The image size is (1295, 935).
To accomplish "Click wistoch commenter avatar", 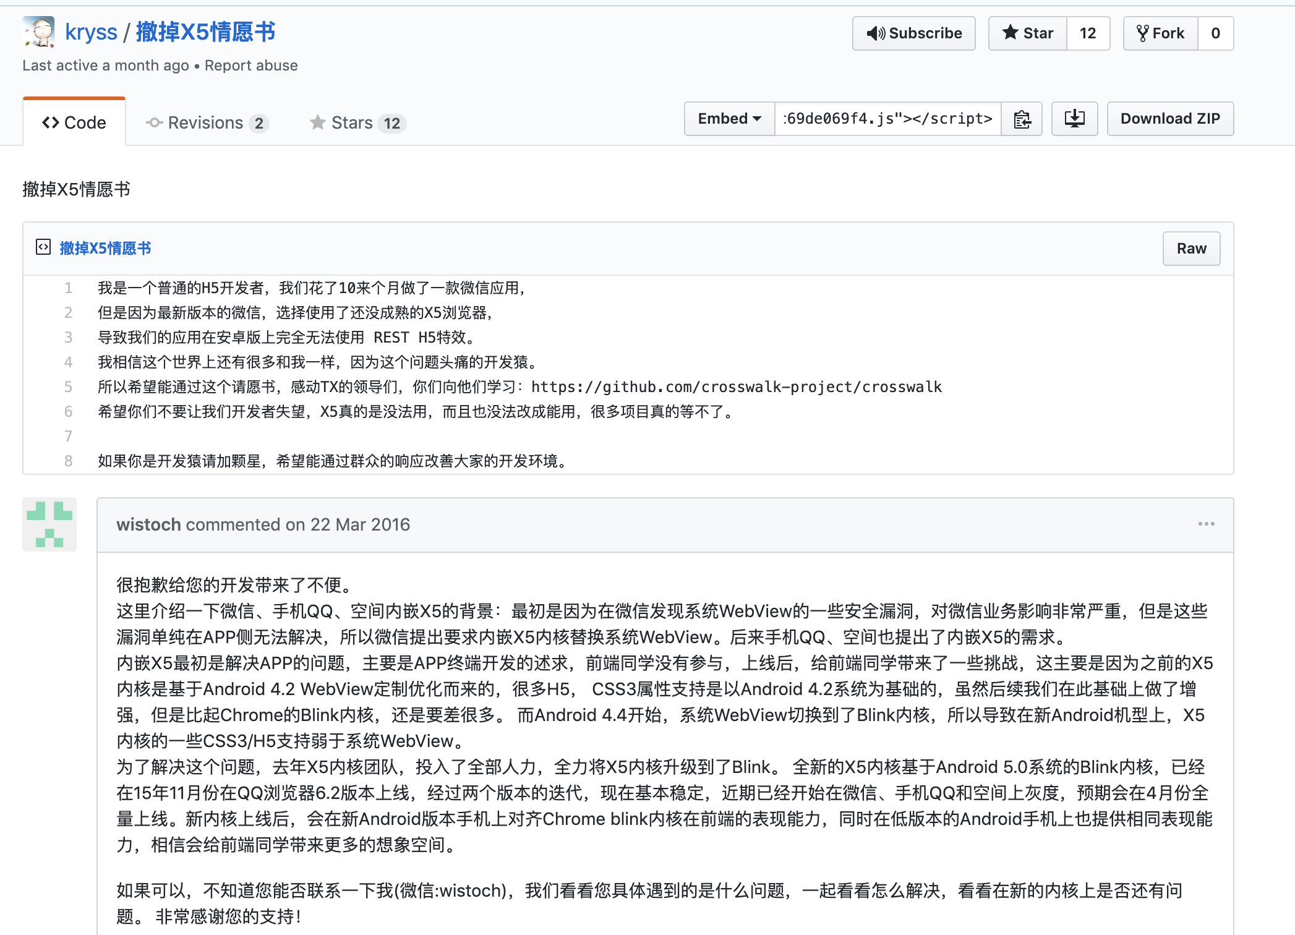I will 49,524.
